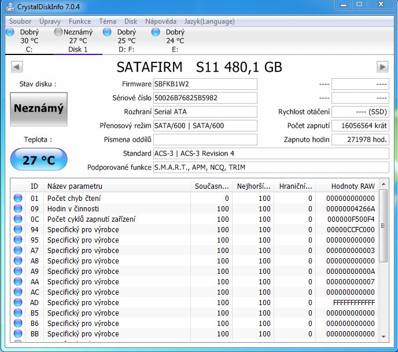Click gray health orb of Disk 1
Viewport: 398px width, 352px height.
coord(58,32)
